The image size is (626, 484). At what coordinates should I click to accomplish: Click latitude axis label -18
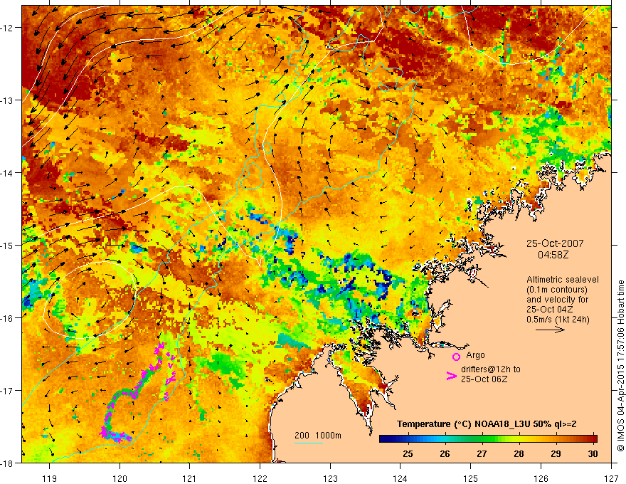pos(7,463)
